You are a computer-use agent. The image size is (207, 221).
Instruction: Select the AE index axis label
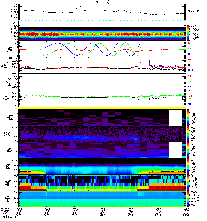pyautogui.click(x=11, y=12)
